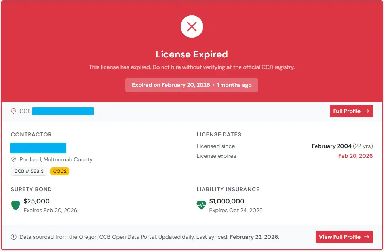This screenshot has height=251, width=384.
Task: Click the View Full Profile button
Action: click(344, 237)
